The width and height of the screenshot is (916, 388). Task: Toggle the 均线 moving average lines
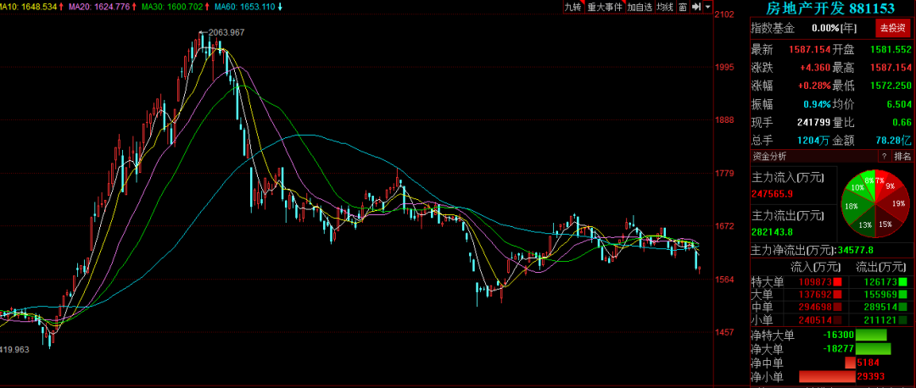(x=664, y=7)
